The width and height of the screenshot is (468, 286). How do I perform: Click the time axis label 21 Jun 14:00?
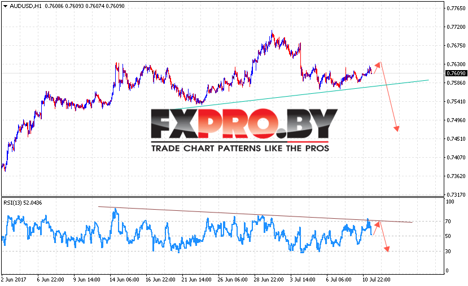tap(196, 280)
